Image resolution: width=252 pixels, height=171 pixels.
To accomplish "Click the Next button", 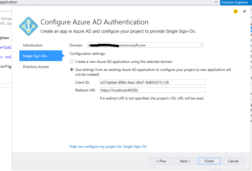I will [x=185, y=161].
